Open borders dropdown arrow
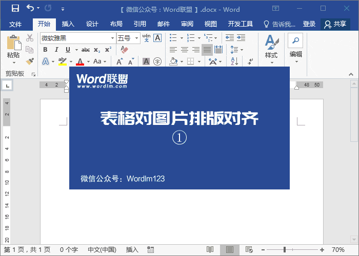The width and height of the screenshot is (359, 256). (x=199, y=62)
